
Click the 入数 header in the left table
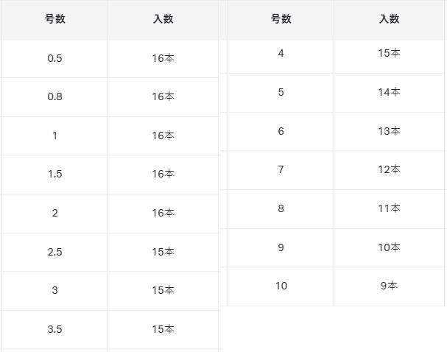coord(163,19)
